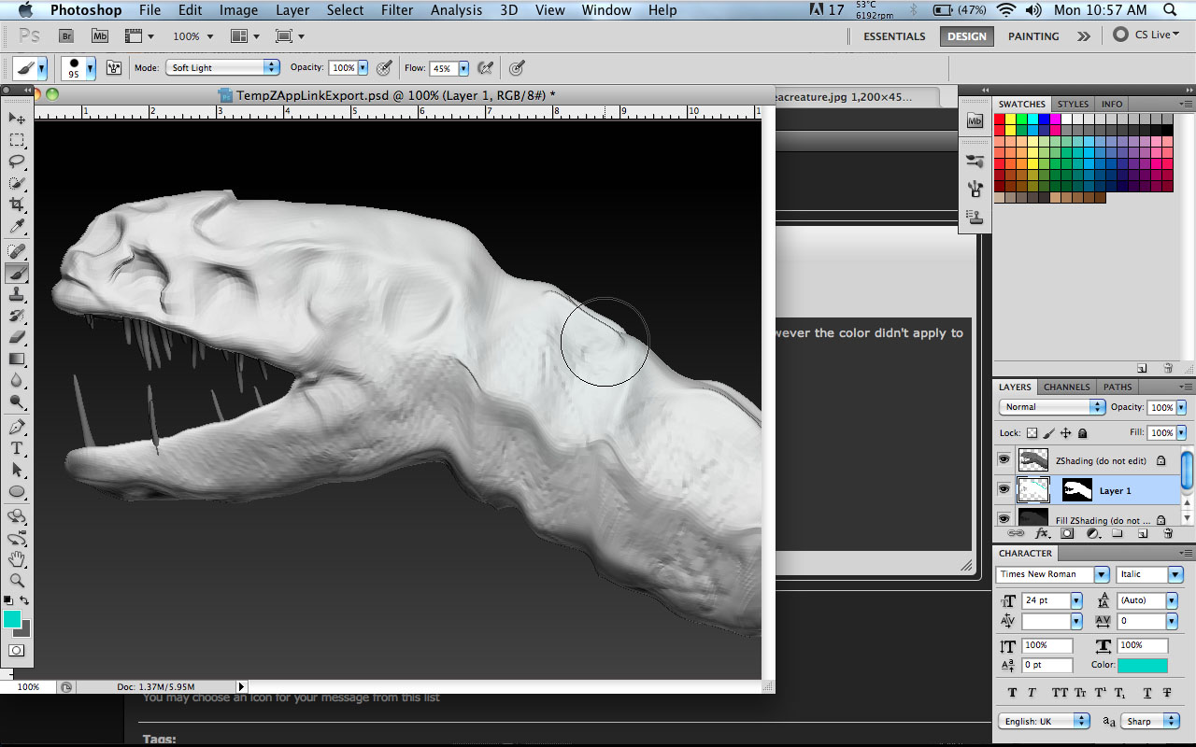
Task: Create a new layer in Layers panel
Action: (x=1143, y=532)
